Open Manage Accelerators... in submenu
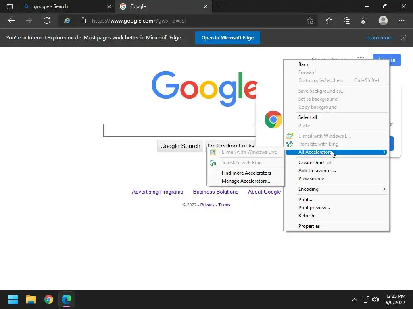This screenshot has height=309, width=413. click(x=246, y=181)
